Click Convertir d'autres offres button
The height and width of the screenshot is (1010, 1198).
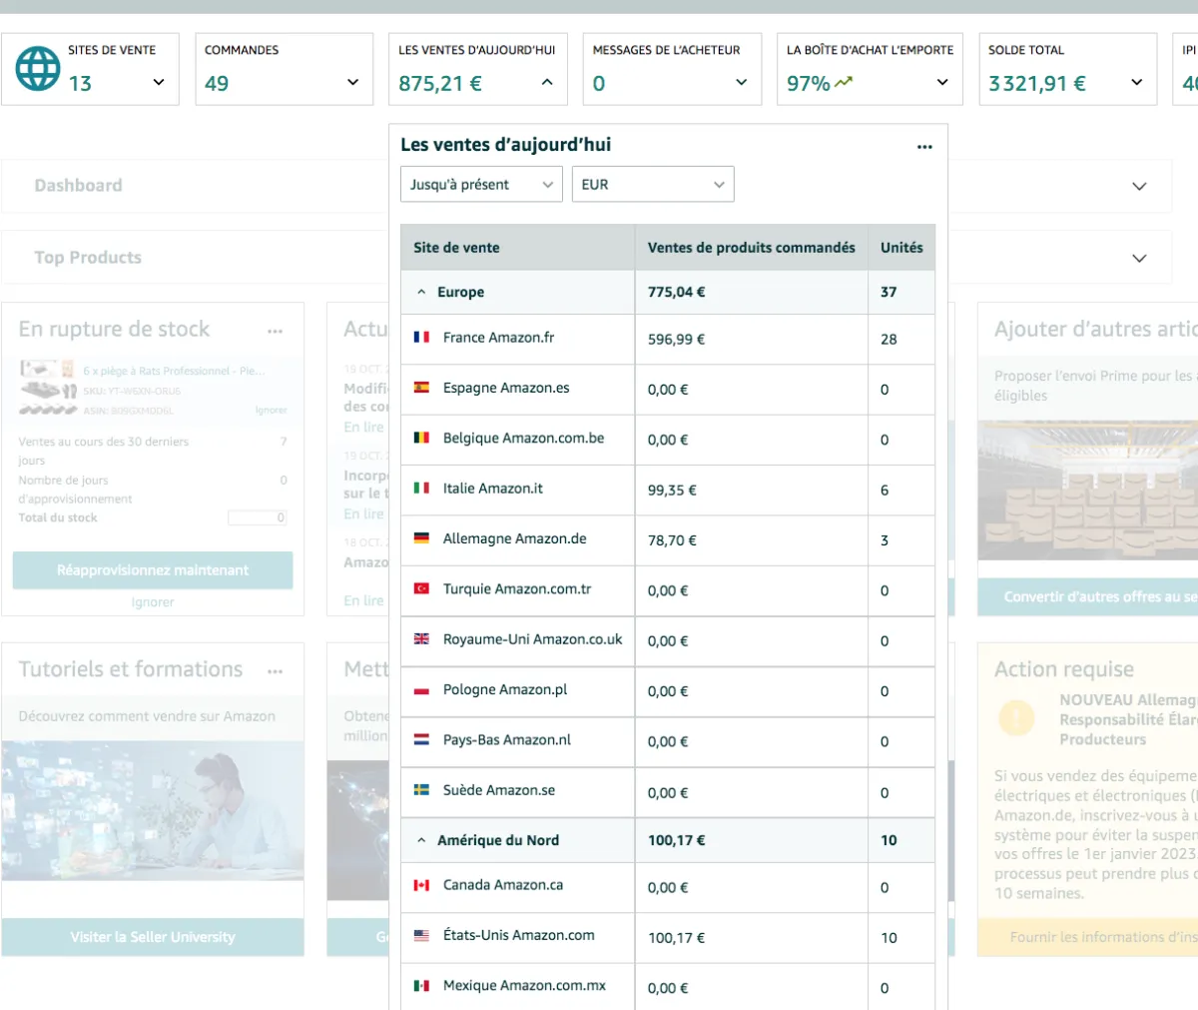(1088, 596)
